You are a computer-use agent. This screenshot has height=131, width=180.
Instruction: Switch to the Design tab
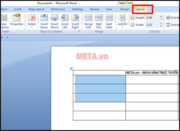[124, 9]
